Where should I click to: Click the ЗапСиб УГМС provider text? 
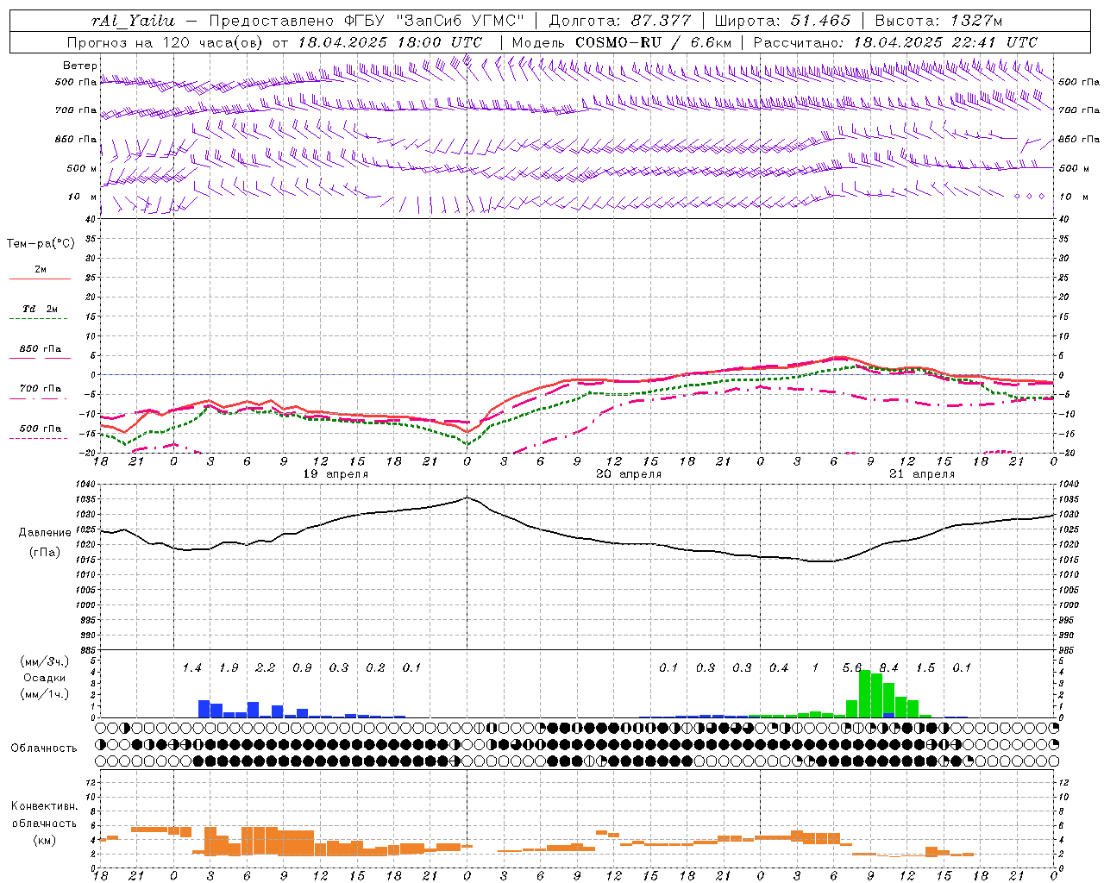459,21
